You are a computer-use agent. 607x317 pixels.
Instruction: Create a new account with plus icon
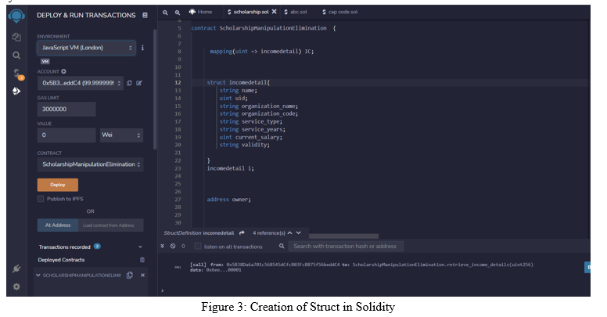[63, 71]
